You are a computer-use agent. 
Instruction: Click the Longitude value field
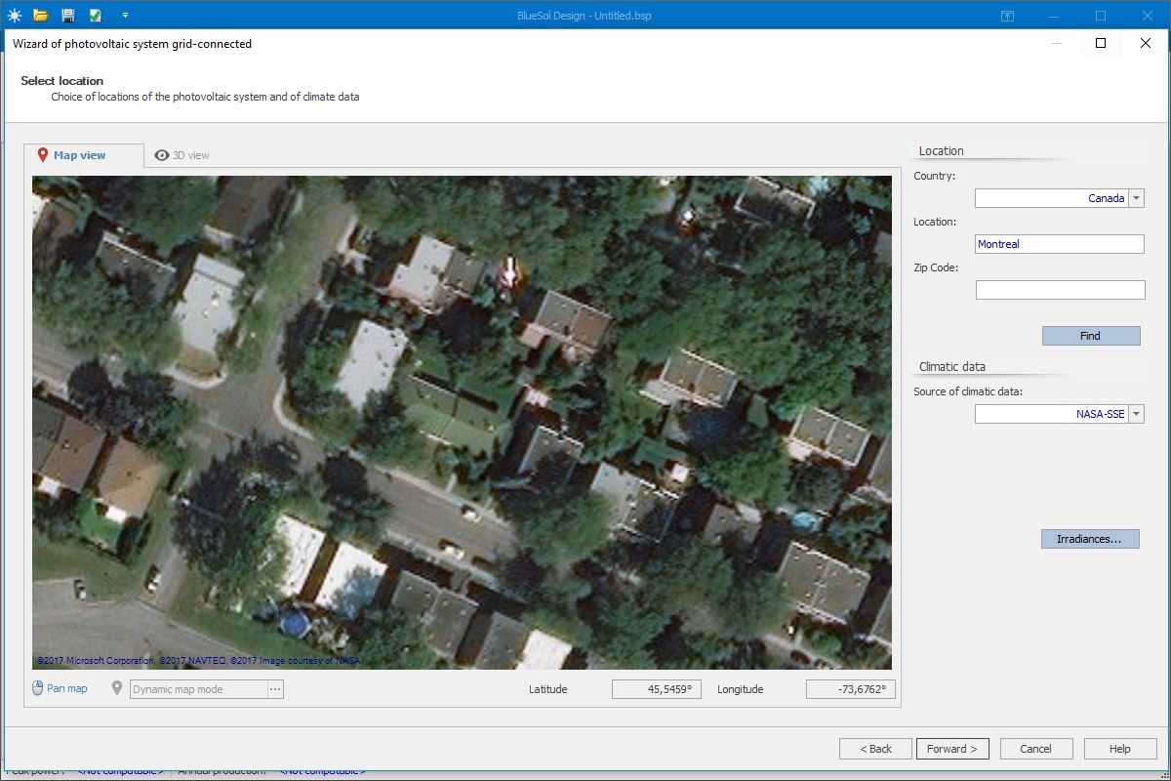[x=850, y=689]
